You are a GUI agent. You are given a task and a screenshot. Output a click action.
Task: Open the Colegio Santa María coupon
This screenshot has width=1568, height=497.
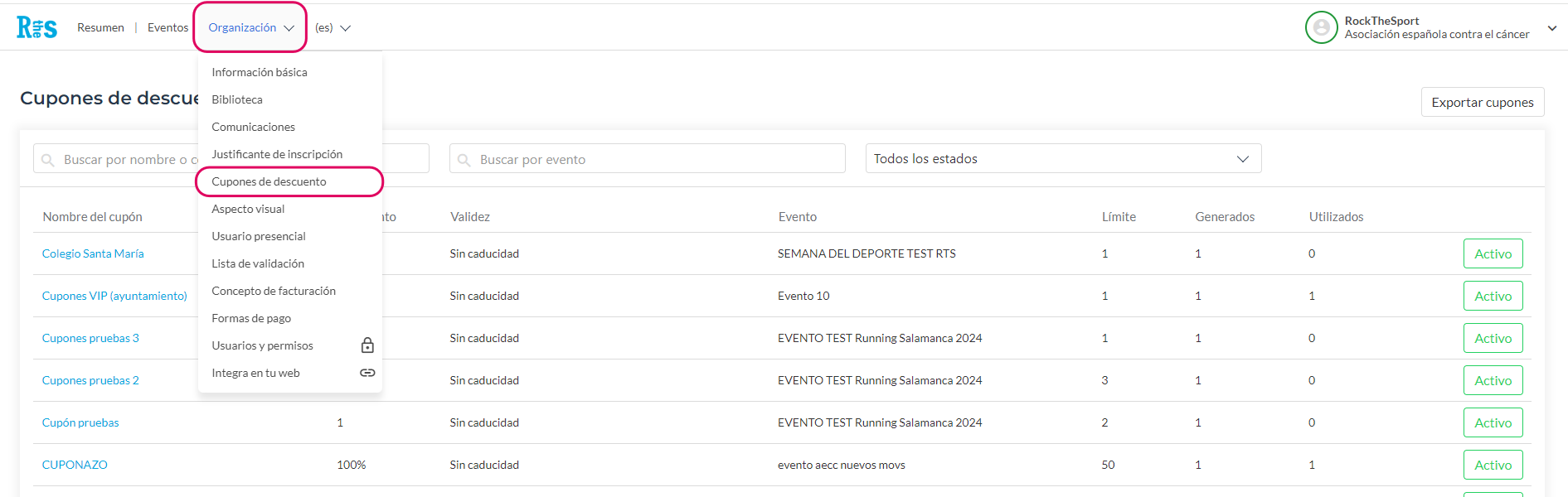pos(93,253)
